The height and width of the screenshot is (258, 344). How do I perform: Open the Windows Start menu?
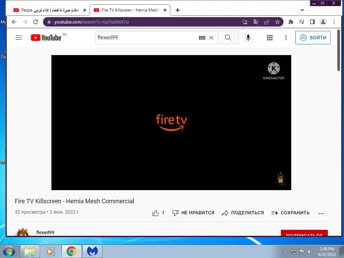9,251
